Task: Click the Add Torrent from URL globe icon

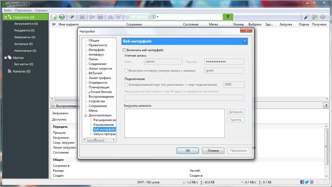Action: tap(62, 17)
